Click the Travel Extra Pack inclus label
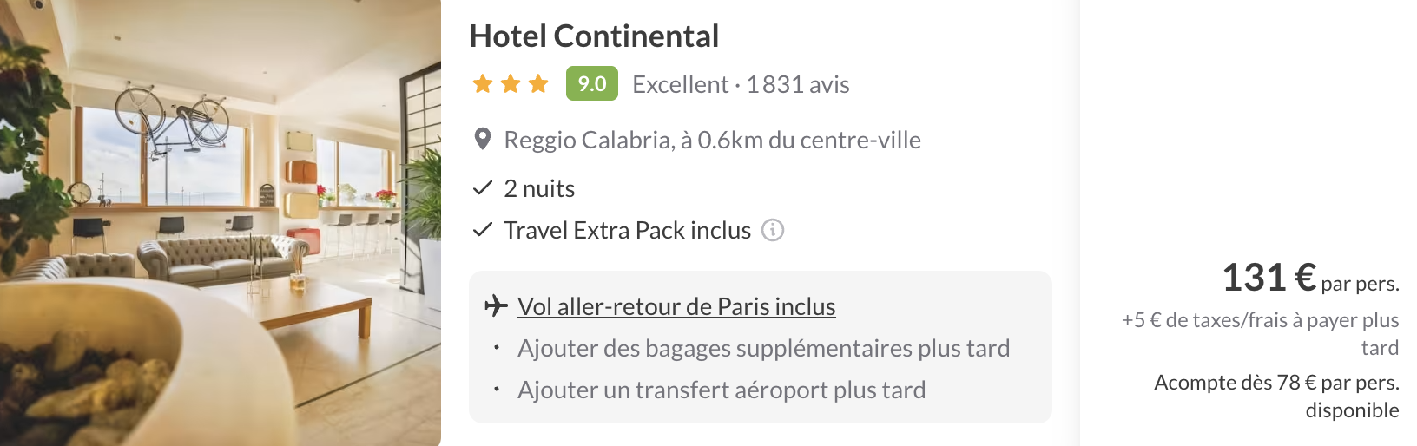 627,230
